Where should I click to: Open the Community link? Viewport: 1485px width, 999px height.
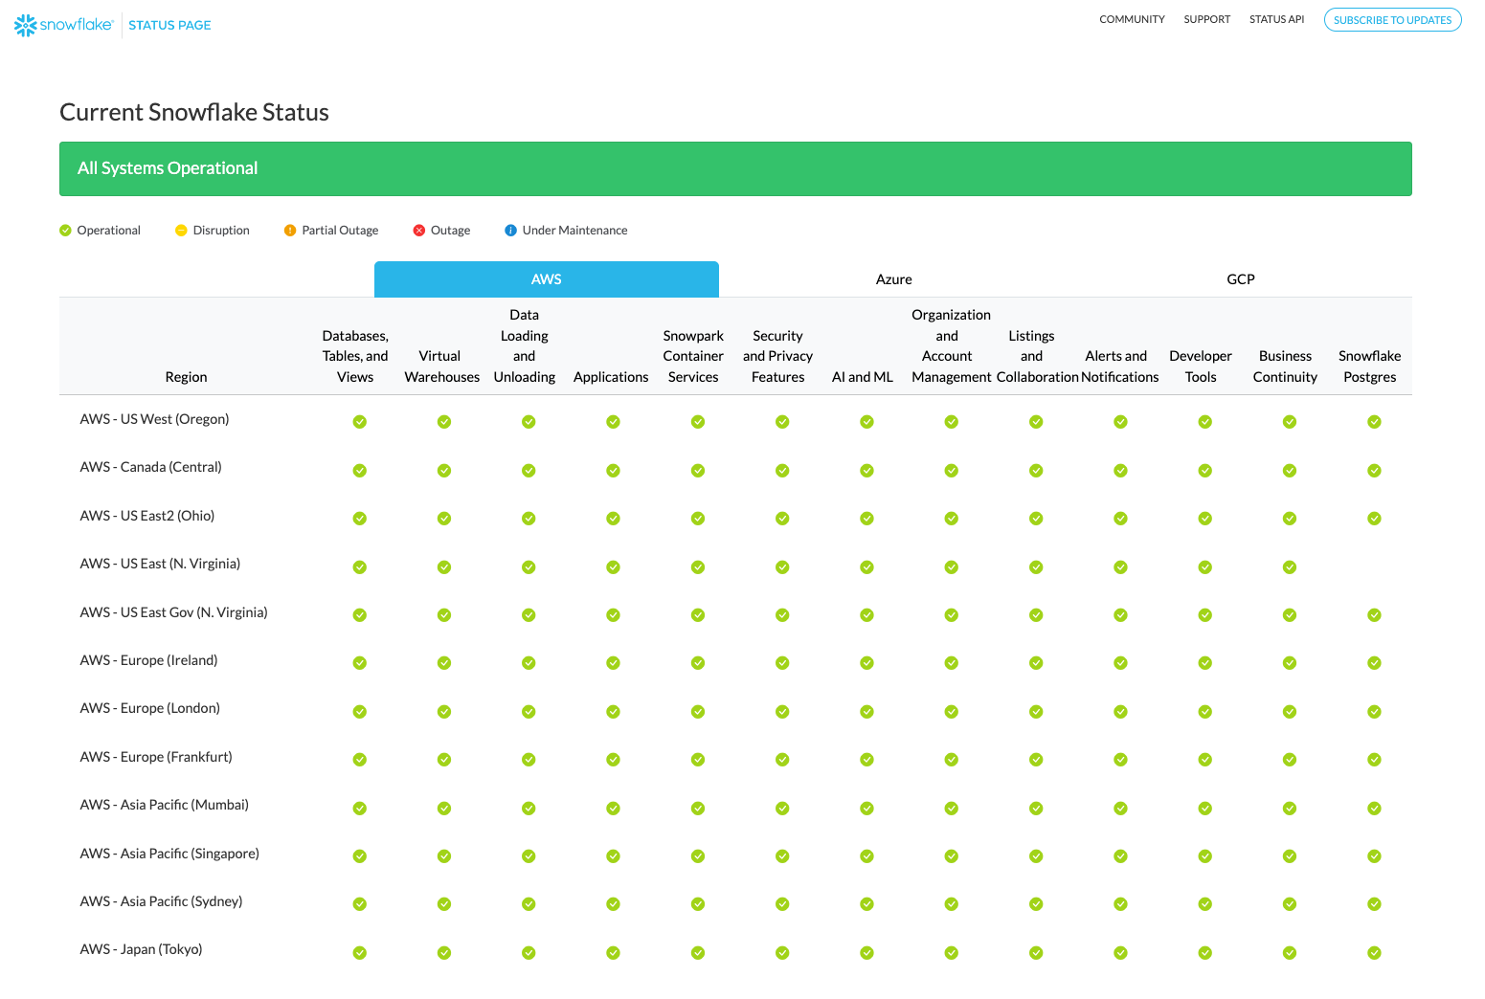pos(1132,19)
